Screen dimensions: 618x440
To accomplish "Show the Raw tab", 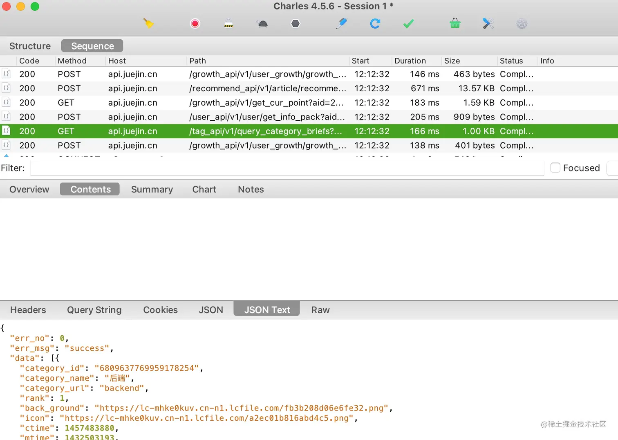I will 320,310.
